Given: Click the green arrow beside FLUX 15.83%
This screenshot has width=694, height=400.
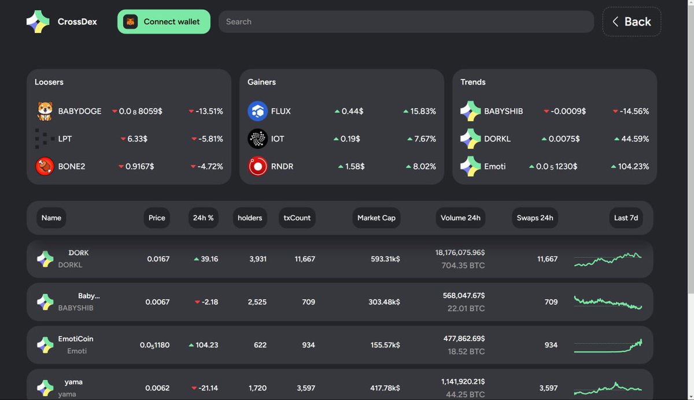Looking at the screenshot, I should pyautogui.click(x=406, y=111).
